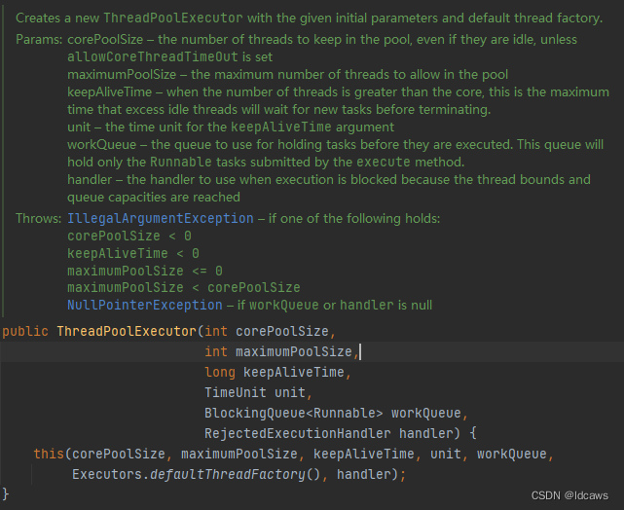
Task: Click Executors.defaultThreadFactory() call
Action: 196,474
